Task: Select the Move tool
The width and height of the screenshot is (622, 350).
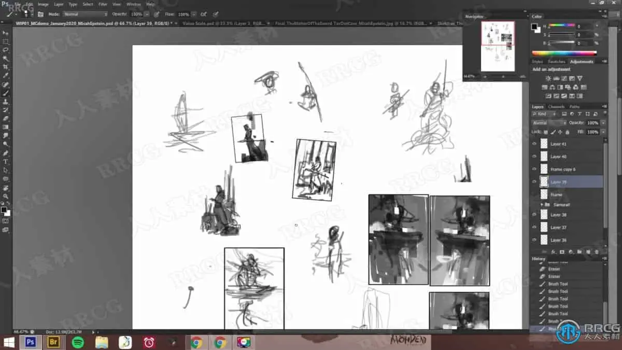Action: (x=6, y=33)
